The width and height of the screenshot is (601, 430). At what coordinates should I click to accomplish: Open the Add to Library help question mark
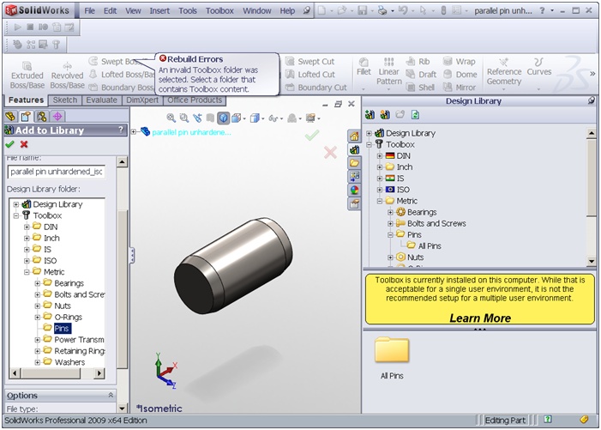[121, 130]
